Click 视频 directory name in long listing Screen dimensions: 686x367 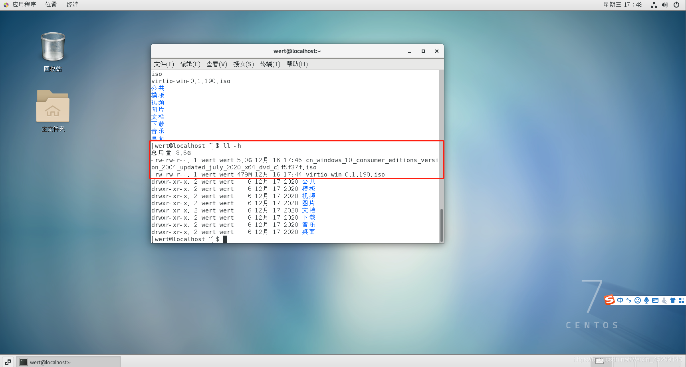(309, 196)
